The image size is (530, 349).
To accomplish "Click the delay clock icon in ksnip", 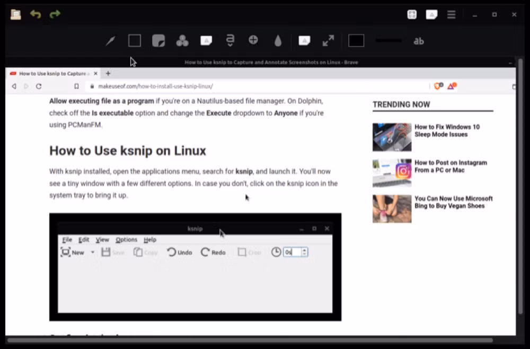I will click(x=276, y=252).
